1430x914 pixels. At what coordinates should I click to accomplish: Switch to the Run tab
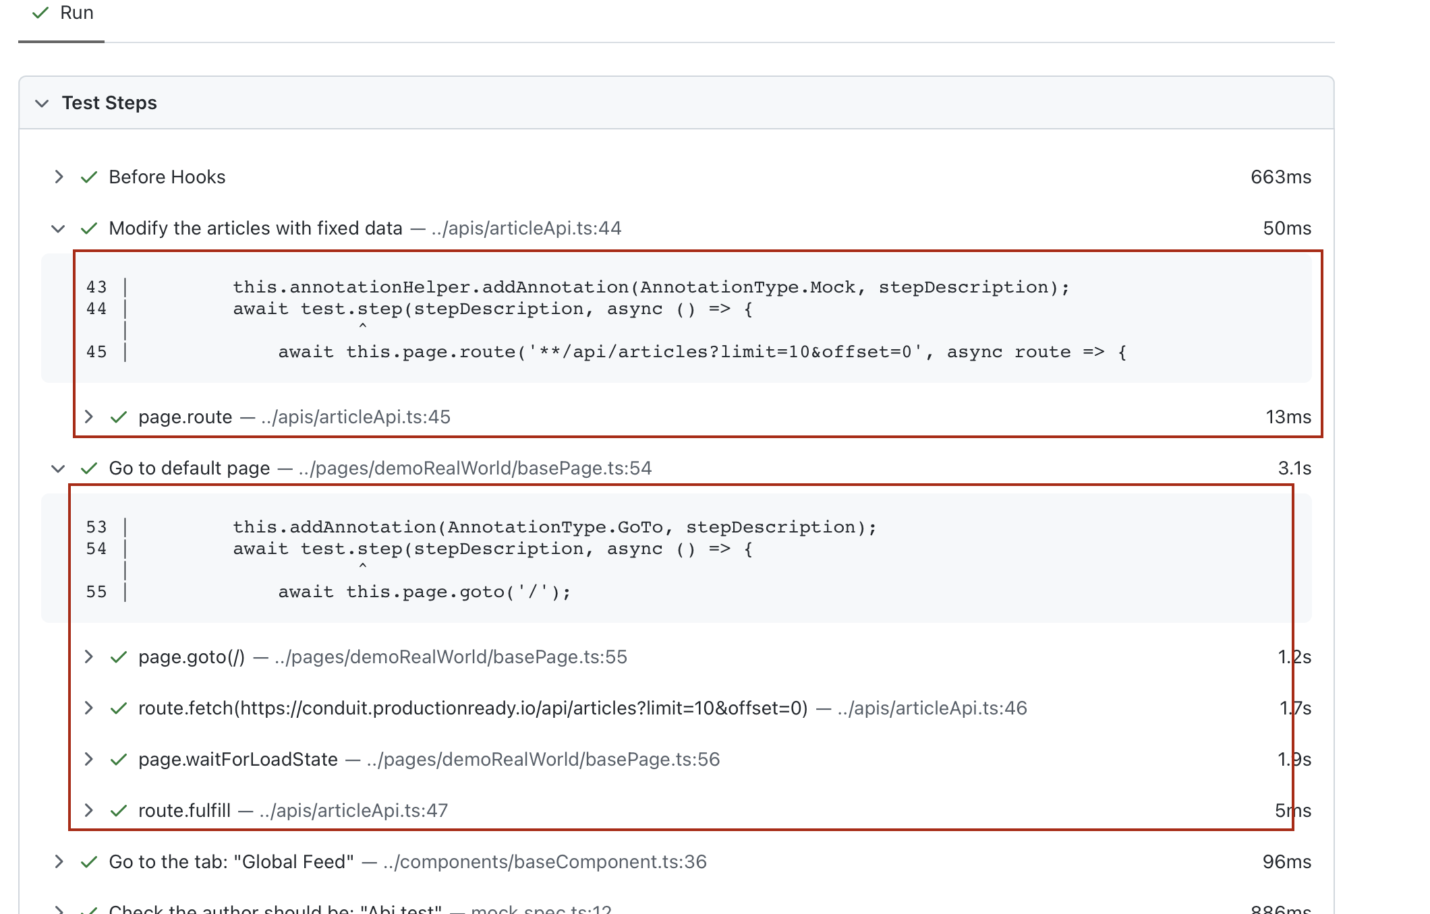coord(76,12)
